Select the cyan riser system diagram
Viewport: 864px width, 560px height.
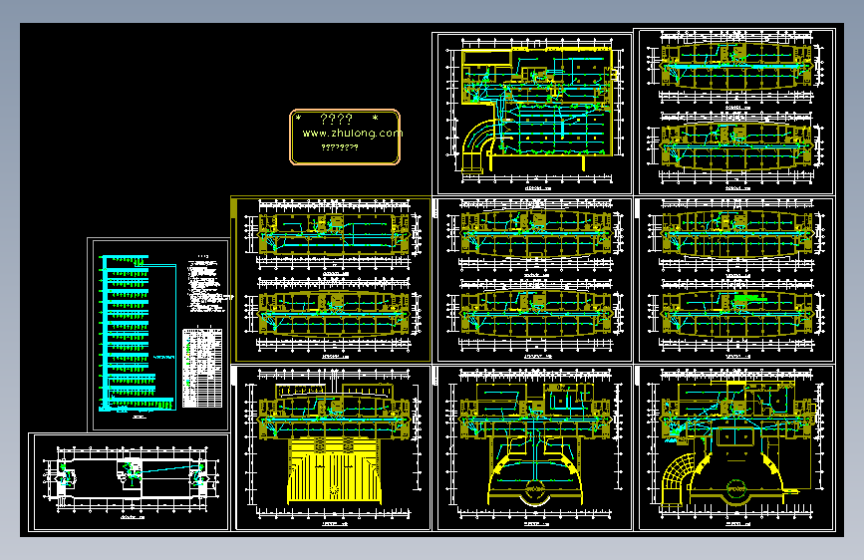coord(138,334)
